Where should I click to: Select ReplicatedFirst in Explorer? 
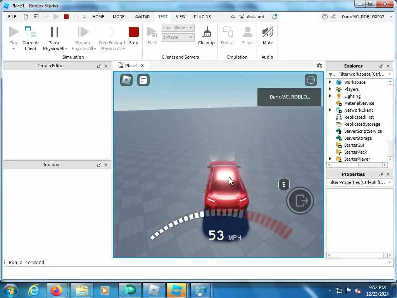359,117
